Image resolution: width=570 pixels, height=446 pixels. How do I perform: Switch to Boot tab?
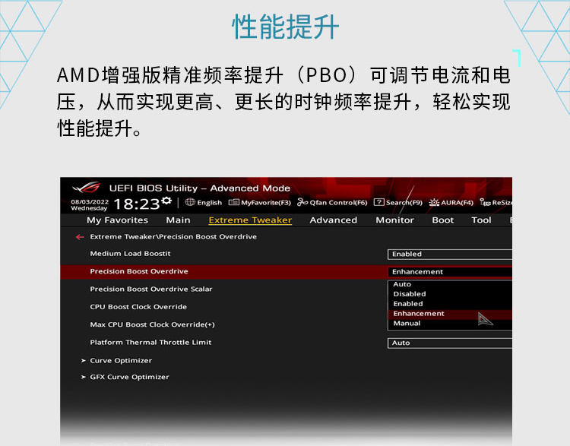click(x=443, y=220)
